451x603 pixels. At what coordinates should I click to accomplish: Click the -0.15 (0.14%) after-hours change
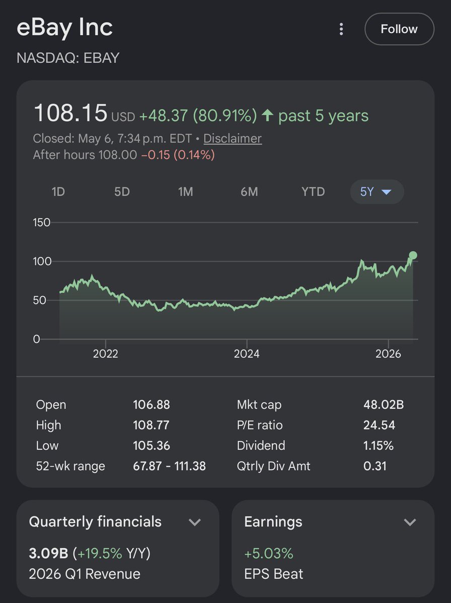(178, 155)
